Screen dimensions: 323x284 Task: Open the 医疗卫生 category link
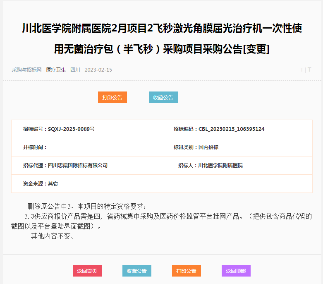coord(56,70)
